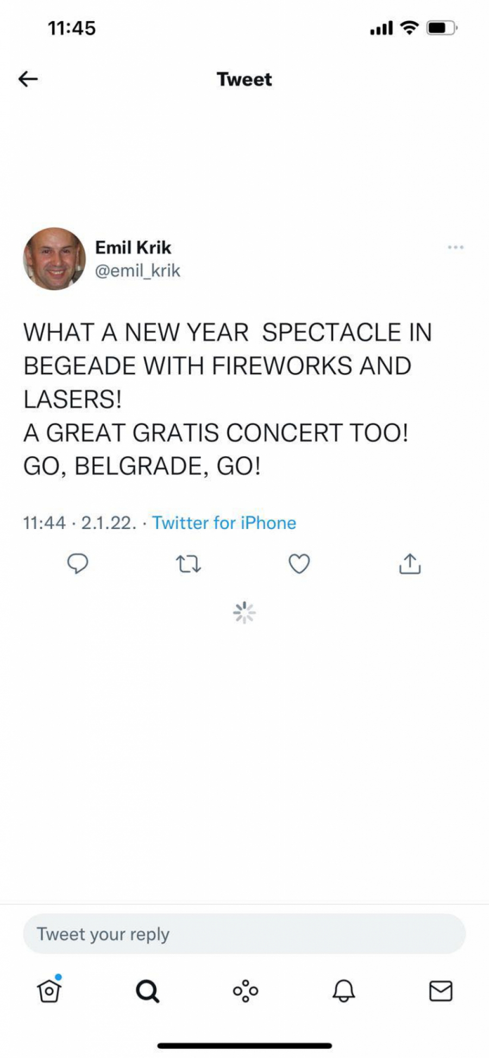The image size is (489, 1058).
Task: Tap the back arrow icon
Action: (x=28, y=79)
